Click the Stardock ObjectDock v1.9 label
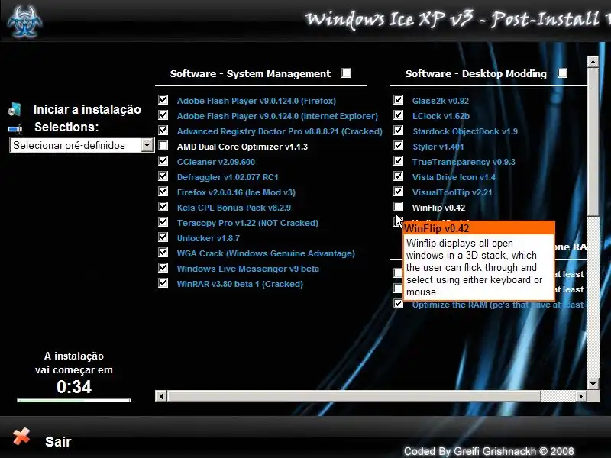Screen dimensions: 611x458 [x=465, y=131]
